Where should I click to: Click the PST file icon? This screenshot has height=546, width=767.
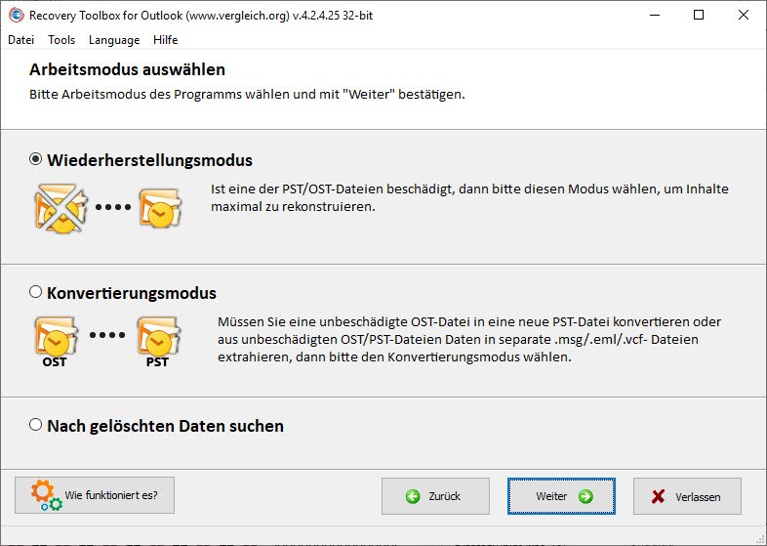point(158,341)
